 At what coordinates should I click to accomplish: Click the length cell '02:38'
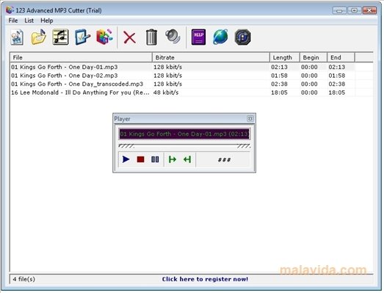(x=279, y=84)
